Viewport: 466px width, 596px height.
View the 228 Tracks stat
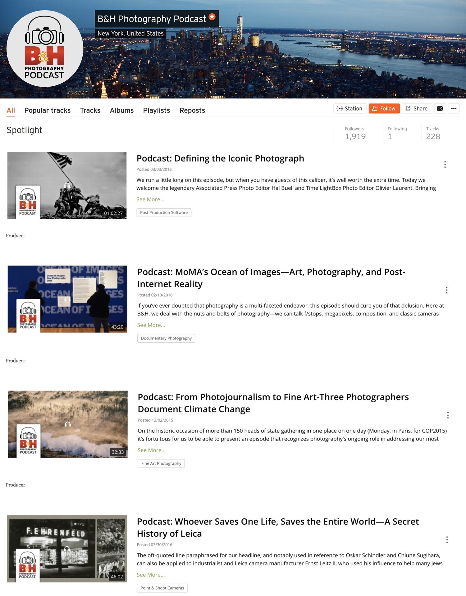click(x=433, y=133)
